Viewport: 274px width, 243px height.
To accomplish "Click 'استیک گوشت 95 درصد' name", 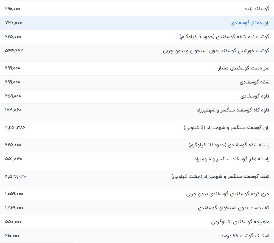I will point(245,236).
